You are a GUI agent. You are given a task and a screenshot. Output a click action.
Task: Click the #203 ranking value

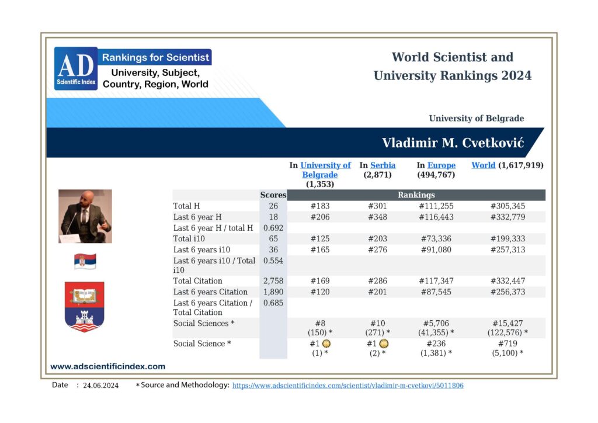378,239
